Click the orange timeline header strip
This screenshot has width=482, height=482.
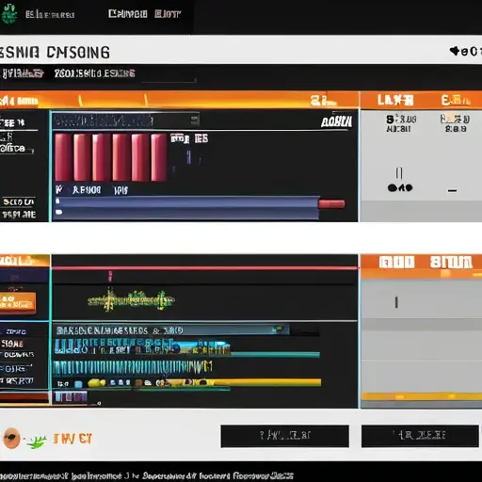pos(179,100)
